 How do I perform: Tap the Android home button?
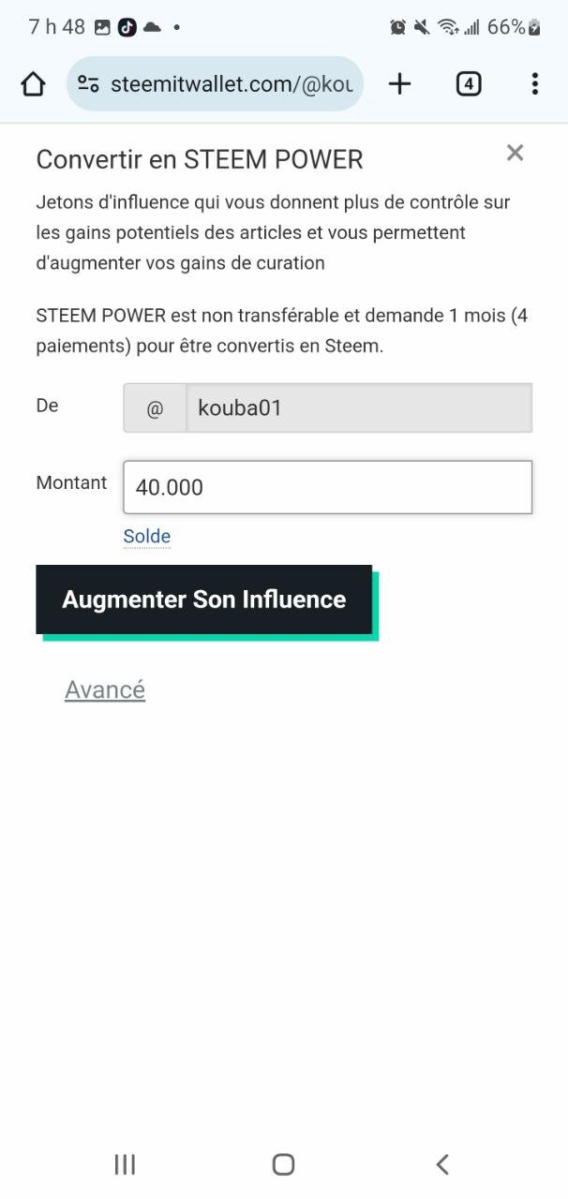(x=283, y=1164)
